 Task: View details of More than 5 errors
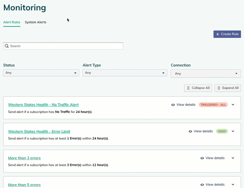pyautogui.click(x=212, y=185)
